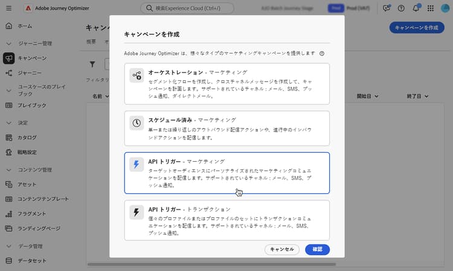
Task: Open フラグメント in sidebar
Action: pos(32,214)
